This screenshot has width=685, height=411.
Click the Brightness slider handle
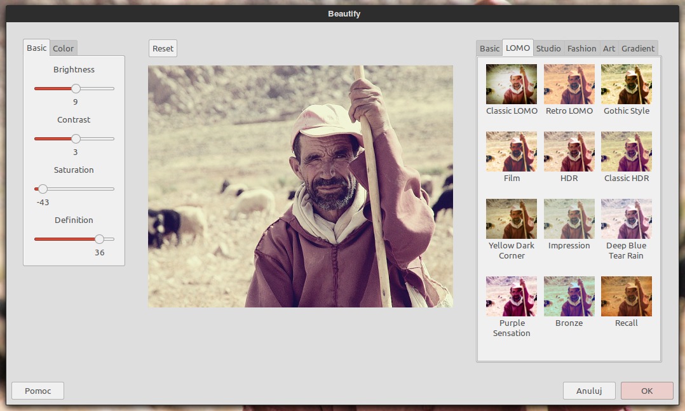[x=76, y=89]
